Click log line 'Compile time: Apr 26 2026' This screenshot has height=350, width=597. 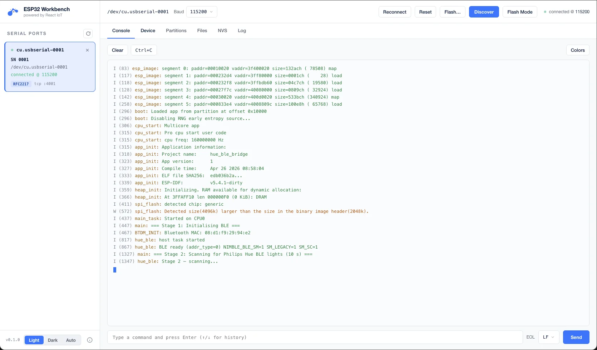[189, 169]
